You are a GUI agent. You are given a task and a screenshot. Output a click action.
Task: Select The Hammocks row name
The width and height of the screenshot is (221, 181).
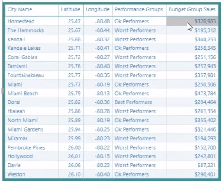point(26,30)
